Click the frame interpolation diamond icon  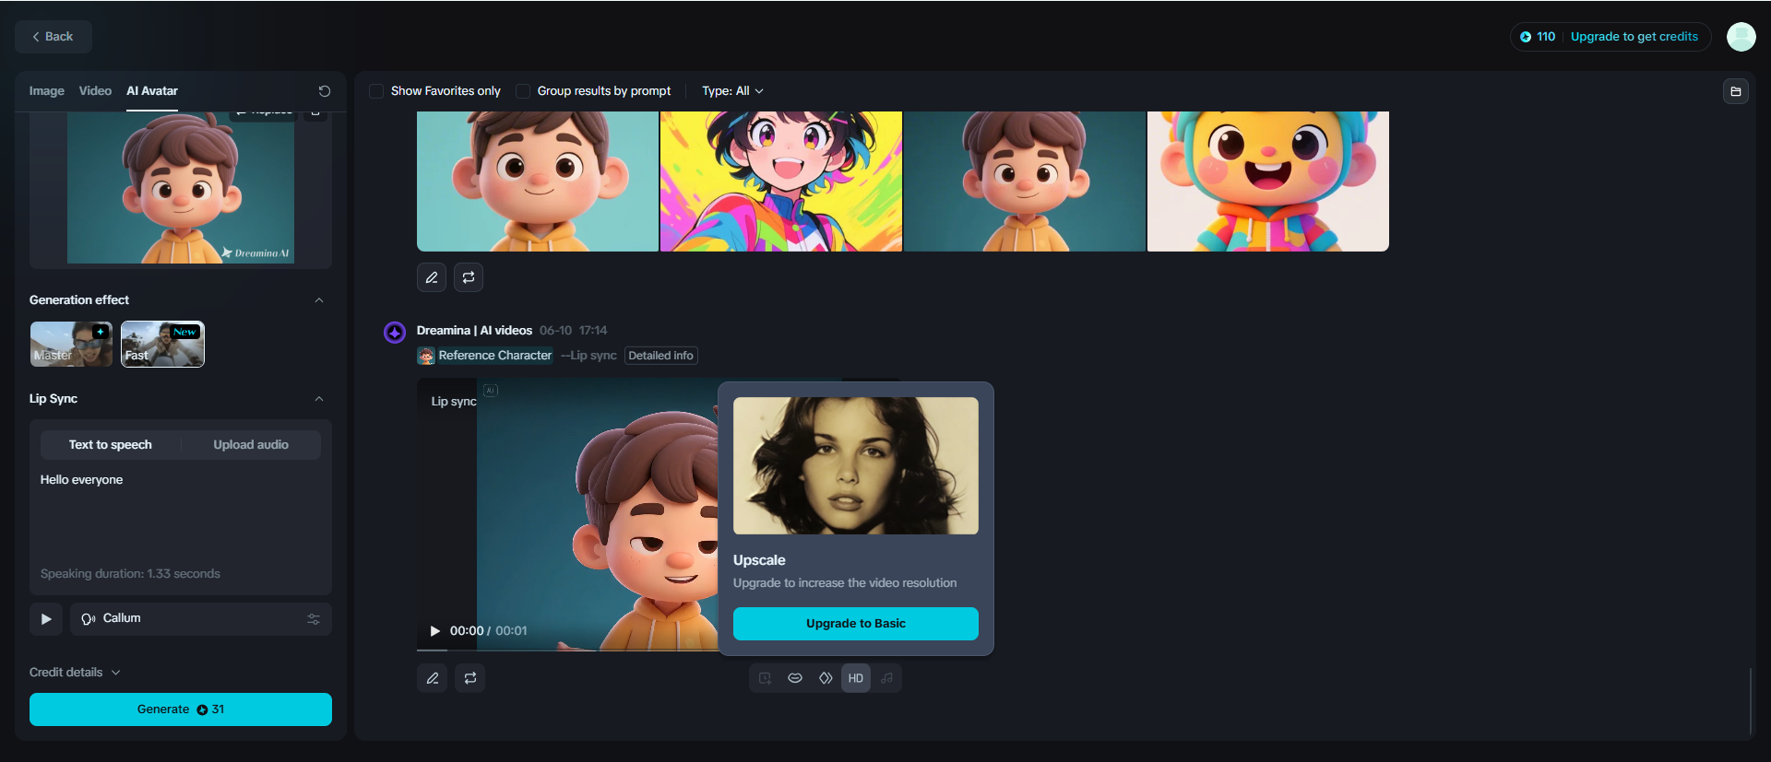pos(826,678)
